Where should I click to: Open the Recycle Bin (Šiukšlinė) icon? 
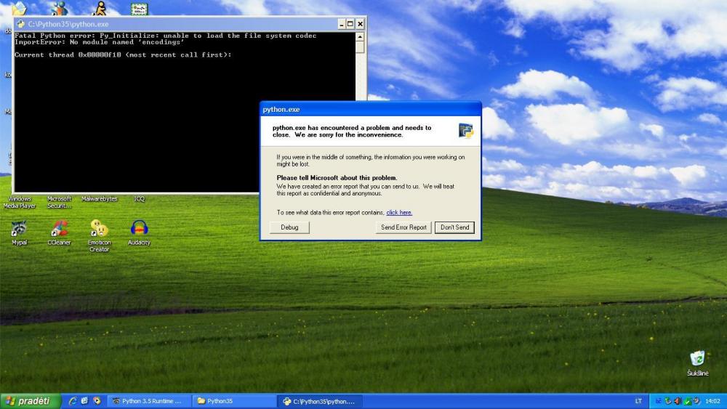(x=697, y=358)
